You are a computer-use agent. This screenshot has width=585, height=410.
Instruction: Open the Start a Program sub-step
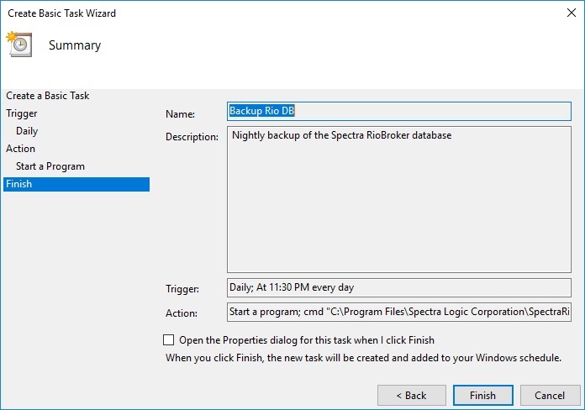pos(50,166)
